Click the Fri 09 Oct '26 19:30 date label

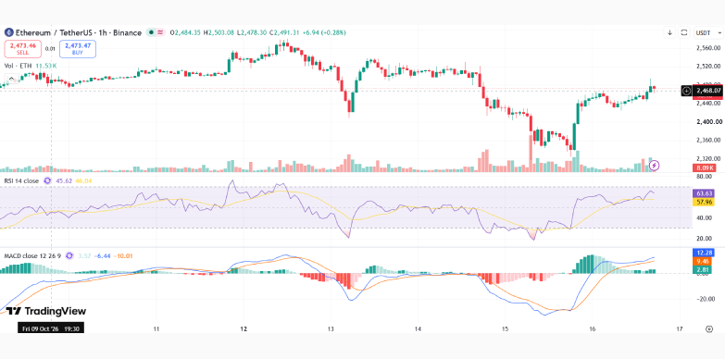click(x=51, y=328)
